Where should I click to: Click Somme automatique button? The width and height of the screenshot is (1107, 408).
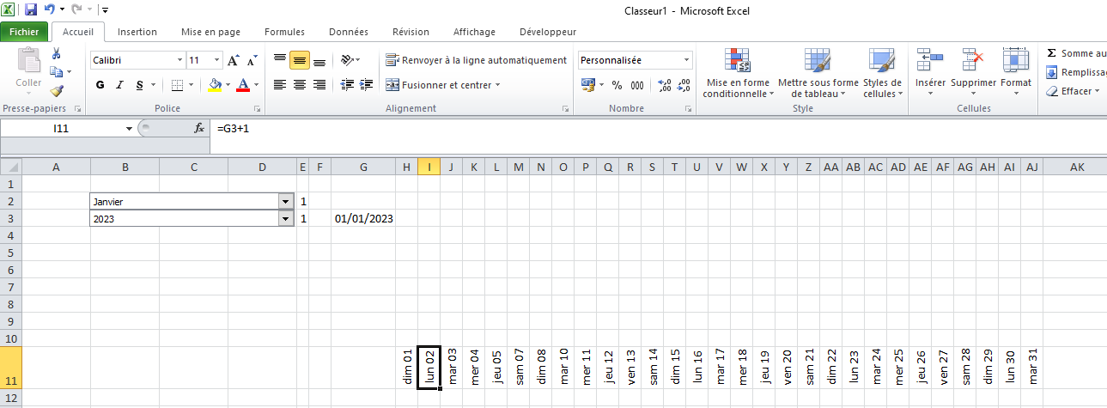[1075, 53]
